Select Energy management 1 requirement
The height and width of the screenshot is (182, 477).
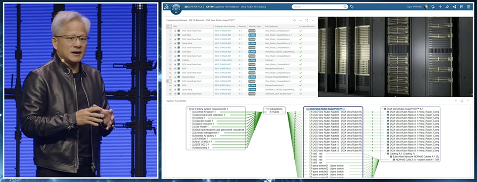pyautogui.click(x=207, y=133)
